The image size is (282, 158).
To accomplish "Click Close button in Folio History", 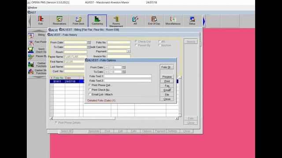I will 191,123.
